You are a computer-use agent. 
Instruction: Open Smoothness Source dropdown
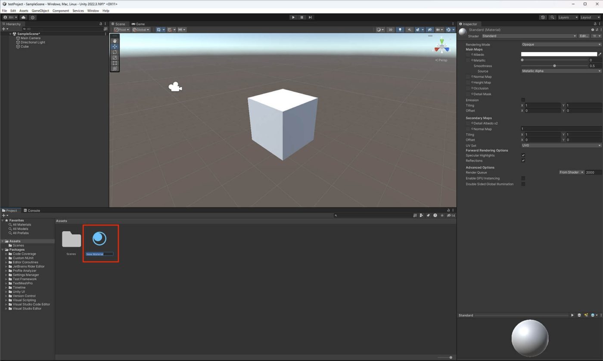point(561,71)
